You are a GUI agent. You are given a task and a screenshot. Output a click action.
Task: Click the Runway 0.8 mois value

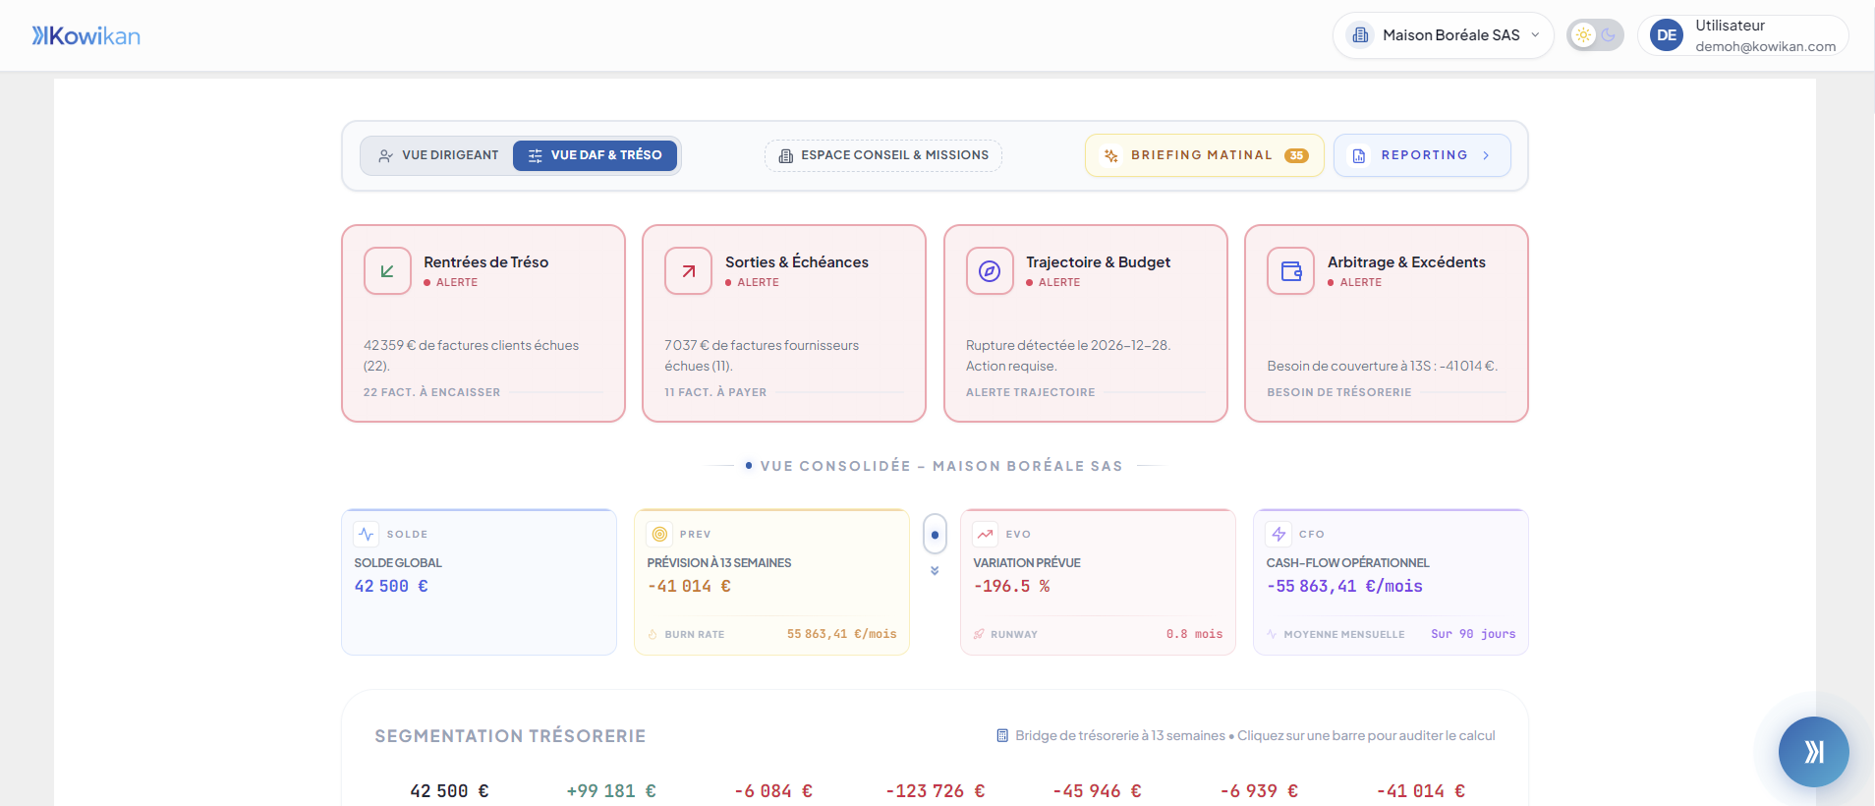tap(1194, 634)
